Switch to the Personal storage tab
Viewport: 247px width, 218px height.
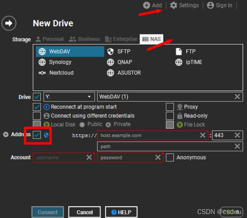coord(49,39)
